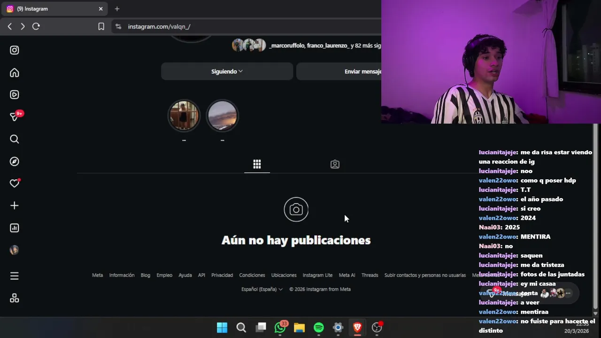This screenshot has width=601, height=338.
Task: Open Ubicaciones footer link
Action: [x=284, y=275]
